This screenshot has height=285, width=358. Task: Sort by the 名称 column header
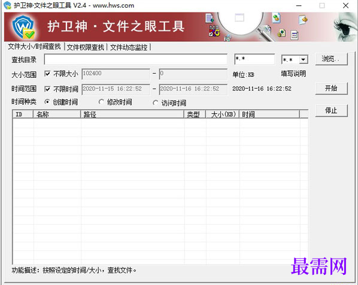click(57, 114)
